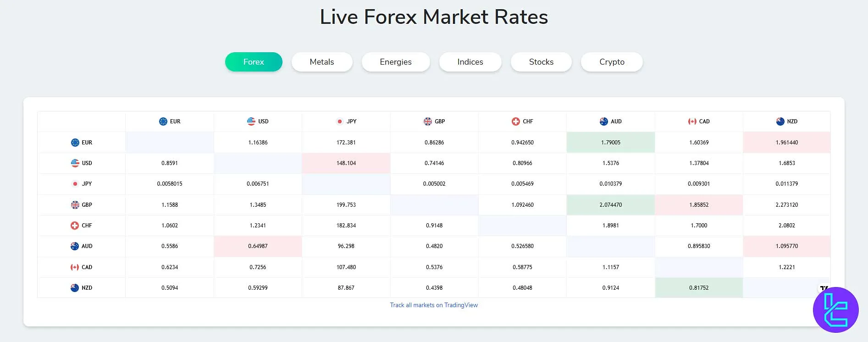
Task: Select highlighted GBP/AUD rate 2.074470
Action: click(x=611, y=205)
